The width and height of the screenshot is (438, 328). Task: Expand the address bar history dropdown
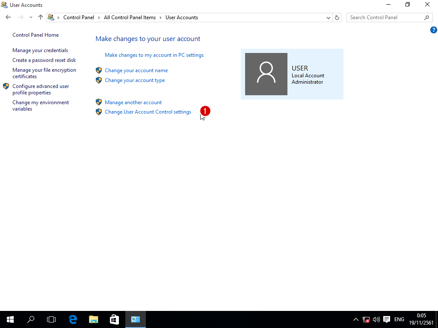click(x=328, y=18)
